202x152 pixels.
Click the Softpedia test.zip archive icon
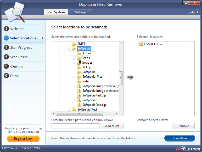(79, 95)
